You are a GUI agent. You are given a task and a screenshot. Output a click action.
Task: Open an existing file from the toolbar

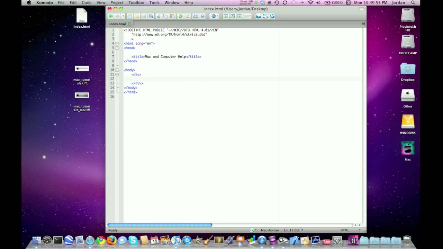point(137,16)
